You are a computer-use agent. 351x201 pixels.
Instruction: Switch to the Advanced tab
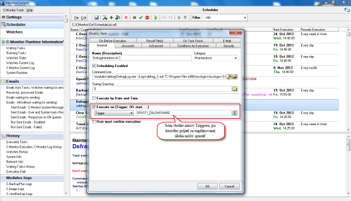click(156, 46)
